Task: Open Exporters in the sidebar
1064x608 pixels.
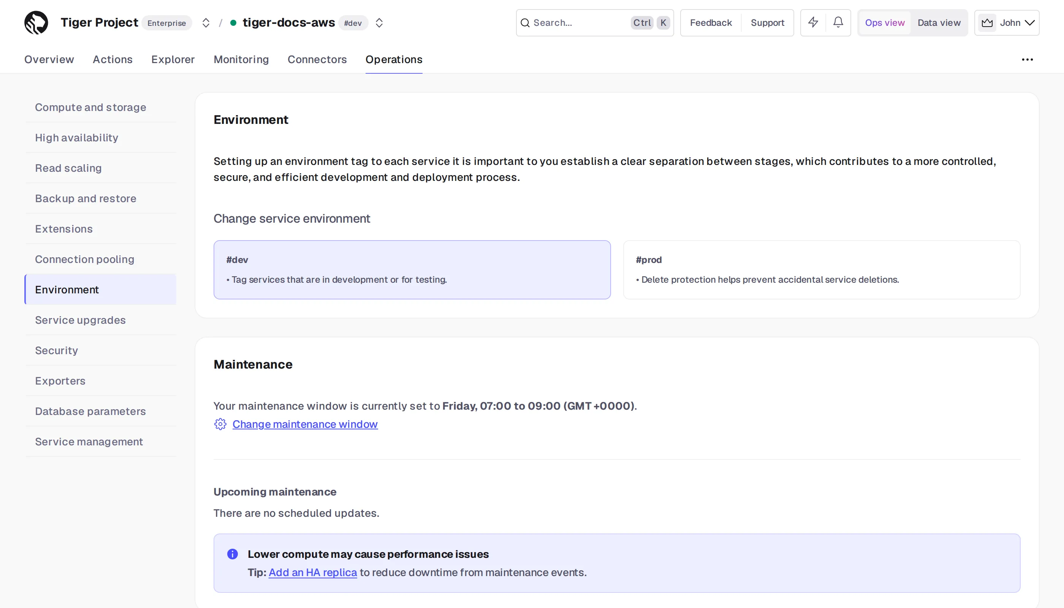Action: pyautogui.click(x=101, y=381)
